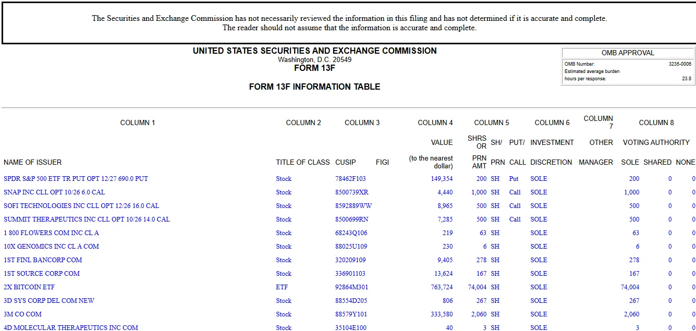Click SOLE discretion for 2X BITCOIN ETF
The width and height of the screenshot is (696, 331).
[539, 287]
